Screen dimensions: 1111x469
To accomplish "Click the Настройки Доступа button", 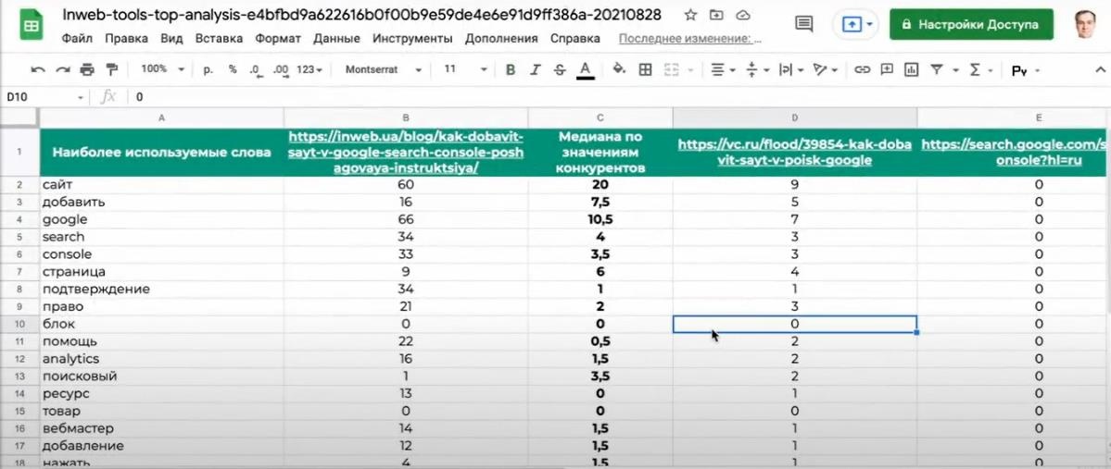I will pyautogui.click(x=971, y=24).
